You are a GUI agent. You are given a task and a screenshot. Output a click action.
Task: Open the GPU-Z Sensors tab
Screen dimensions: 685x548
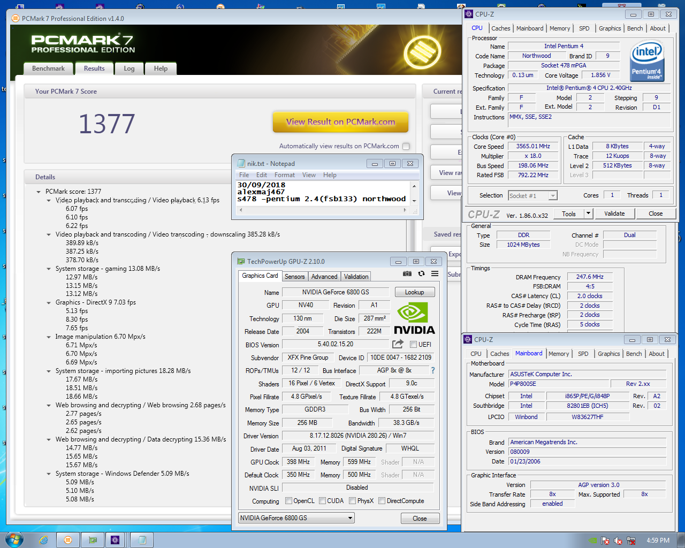tap(294, 277)
